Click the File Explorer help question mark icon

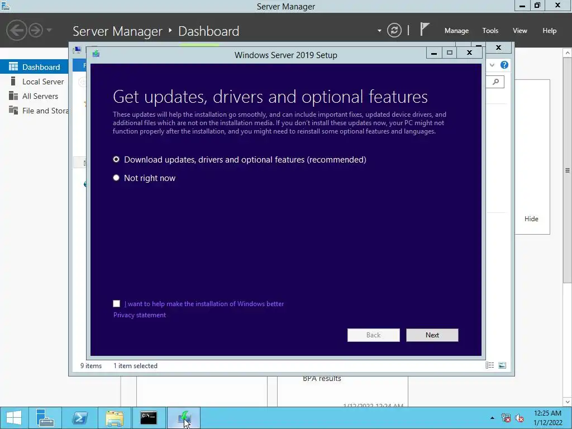point(504,65)
